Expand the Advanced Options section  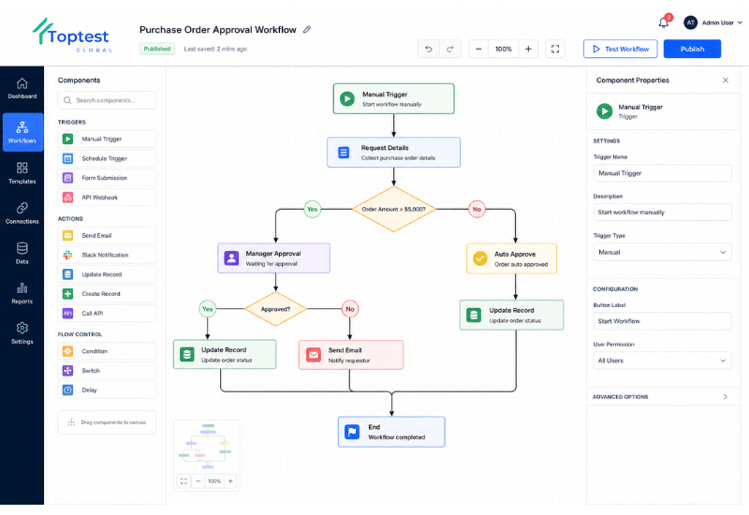(x=661, y=397)
